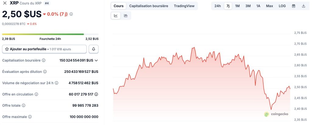Select the 24h time range

pos(218,6)
